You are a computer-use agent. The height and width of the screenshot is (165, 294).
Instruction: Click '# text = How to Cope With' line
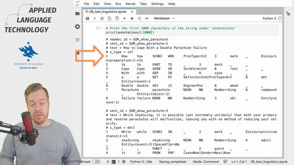[x=156, y=48]
